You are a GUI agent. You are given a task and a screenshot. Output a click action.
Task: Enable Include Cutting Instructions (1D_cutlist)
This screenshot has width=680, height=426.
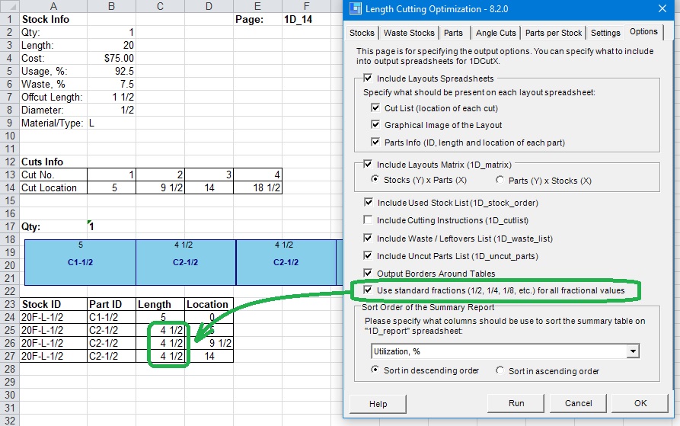(369, 220)
